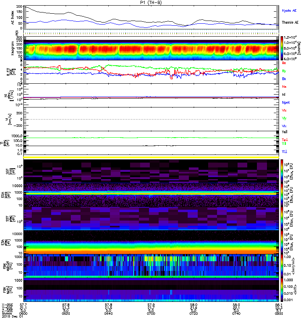302x322 pixels.
Task: Select the red Ne legend label
Action: point(284,87)
